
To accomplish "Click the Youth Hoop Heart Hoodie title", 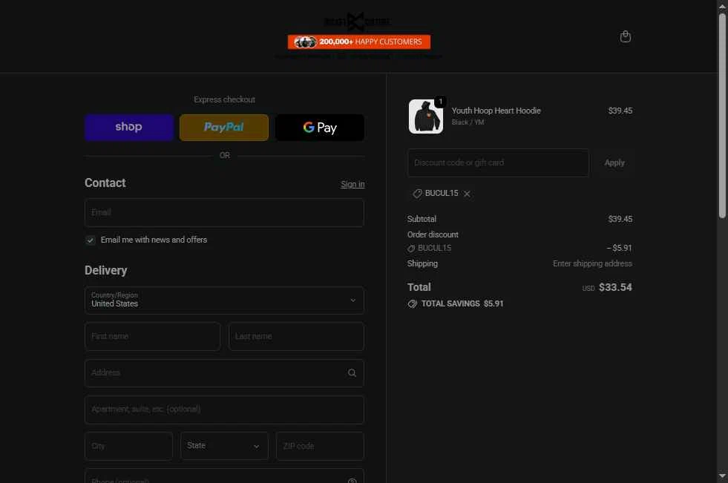I will point(496,111).
